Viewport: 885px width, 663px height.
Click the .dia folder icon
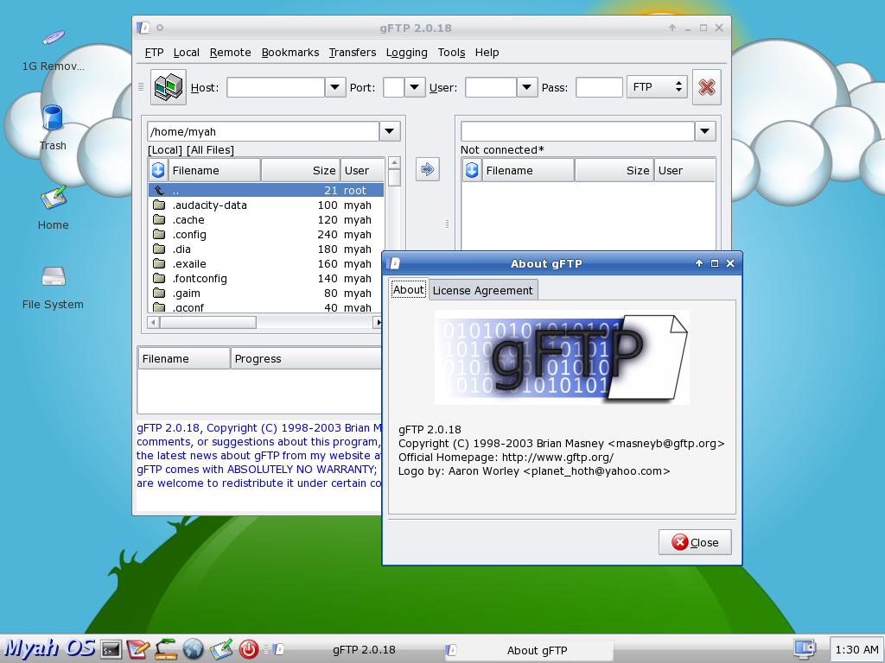(x=160, y=249)
